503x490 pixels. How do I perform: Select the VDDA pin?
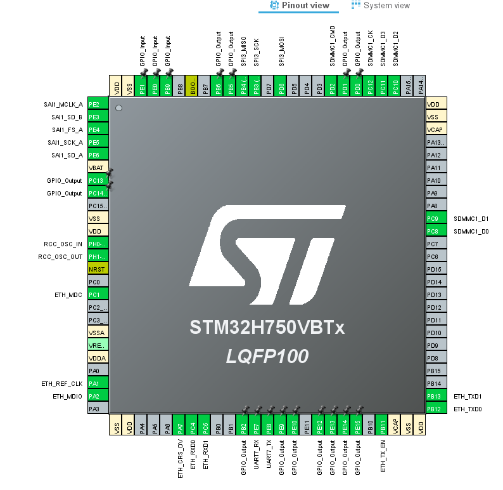pyautogui.click(x=98, y=358)
